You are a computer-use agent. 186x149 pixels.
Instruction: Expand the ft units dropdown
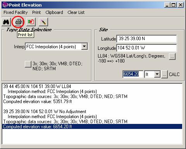point(157,74)
